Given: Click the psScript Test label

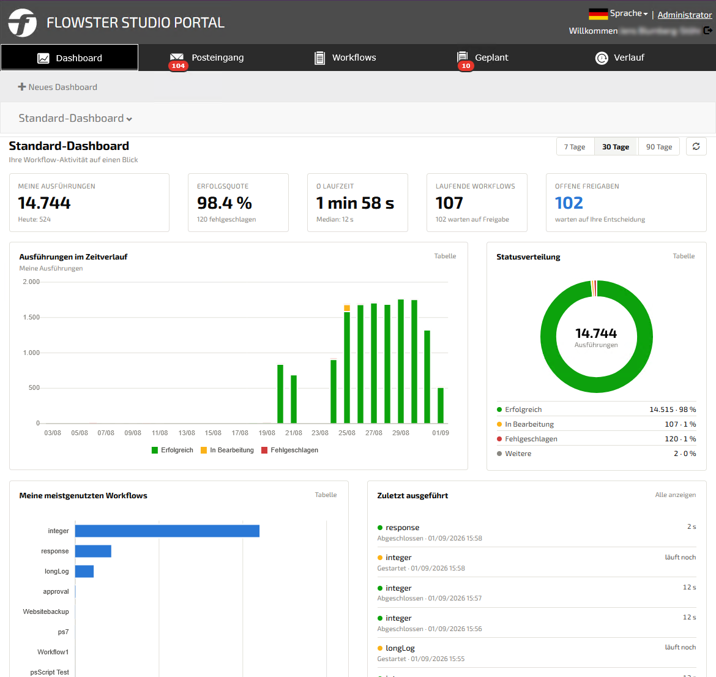Looking at the screenshot, I should click(50, 672).
